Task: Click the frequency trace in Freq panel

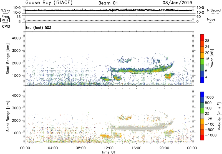Action: 109,21
